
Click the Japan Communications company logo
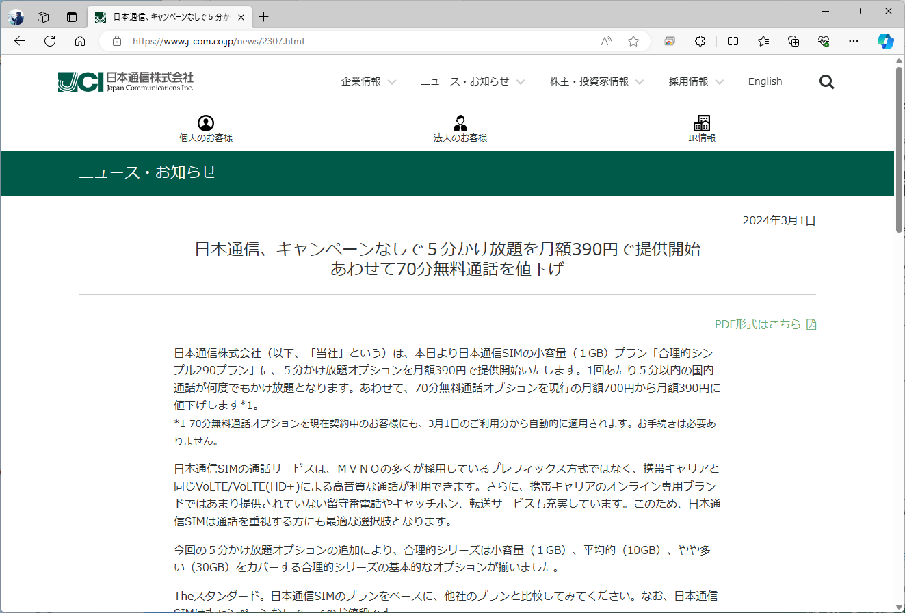pos(124,81)
